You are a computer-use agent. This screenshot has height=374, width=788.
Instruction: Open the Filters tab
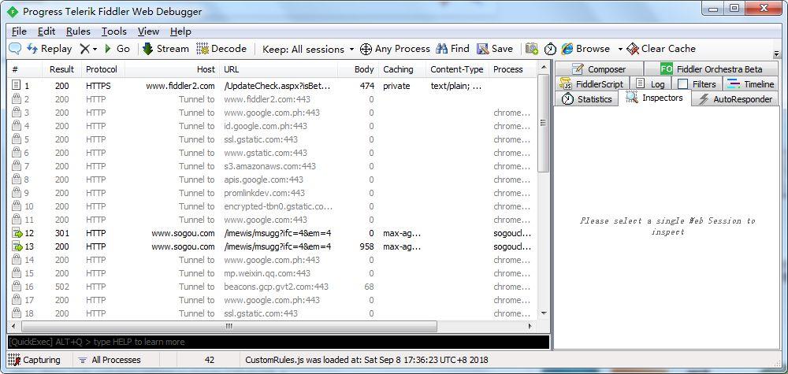tap(697, 83)
